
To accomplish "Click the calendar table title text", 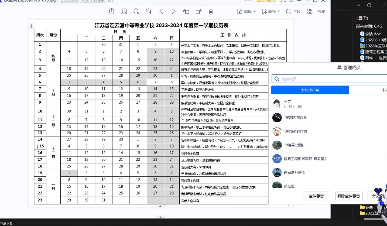I will pos(162,25).
